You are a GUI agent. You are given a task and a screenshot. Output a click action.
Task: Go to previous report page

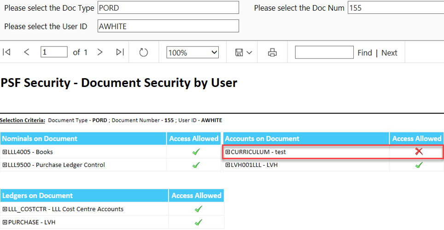tap(26, 52)
